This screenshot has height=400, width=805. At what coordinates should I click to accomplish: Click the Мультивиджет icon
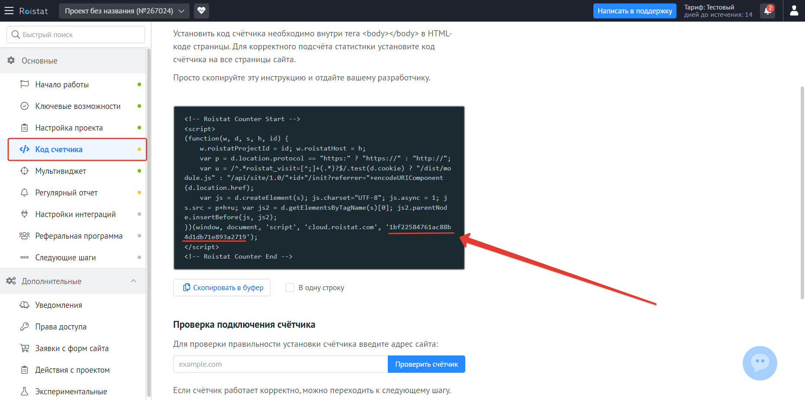[25, 171]
